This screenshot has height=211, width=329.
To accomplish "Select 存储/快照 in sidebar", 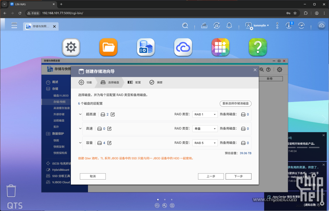I will [59, 102].
